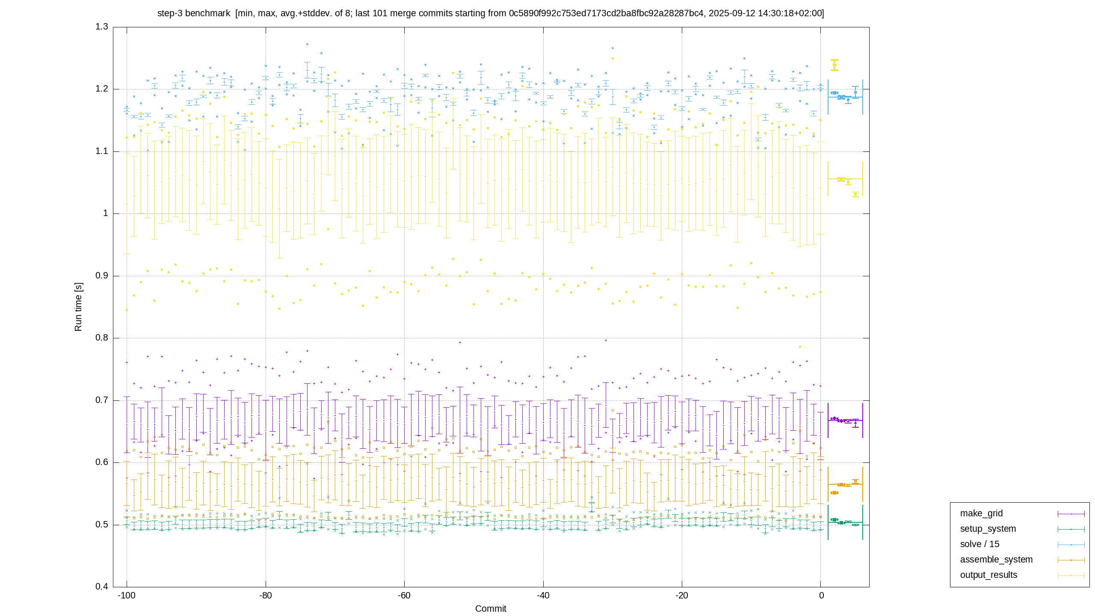Select the solve / 15 legend label
This screenshot has height=616, width=1095.
980,544
